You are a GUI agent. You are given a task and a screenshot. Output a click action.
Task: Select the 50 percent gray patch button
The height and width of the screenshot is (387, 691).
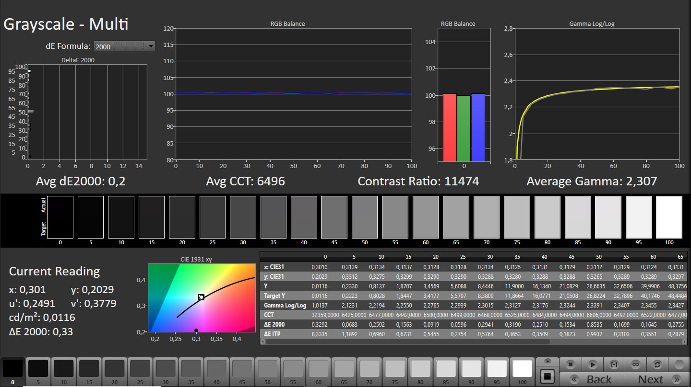[268, 369]
